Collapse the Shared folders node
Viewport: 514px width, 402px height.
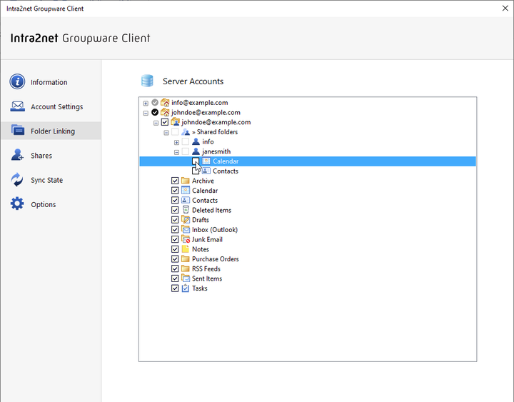pos(166,133)
